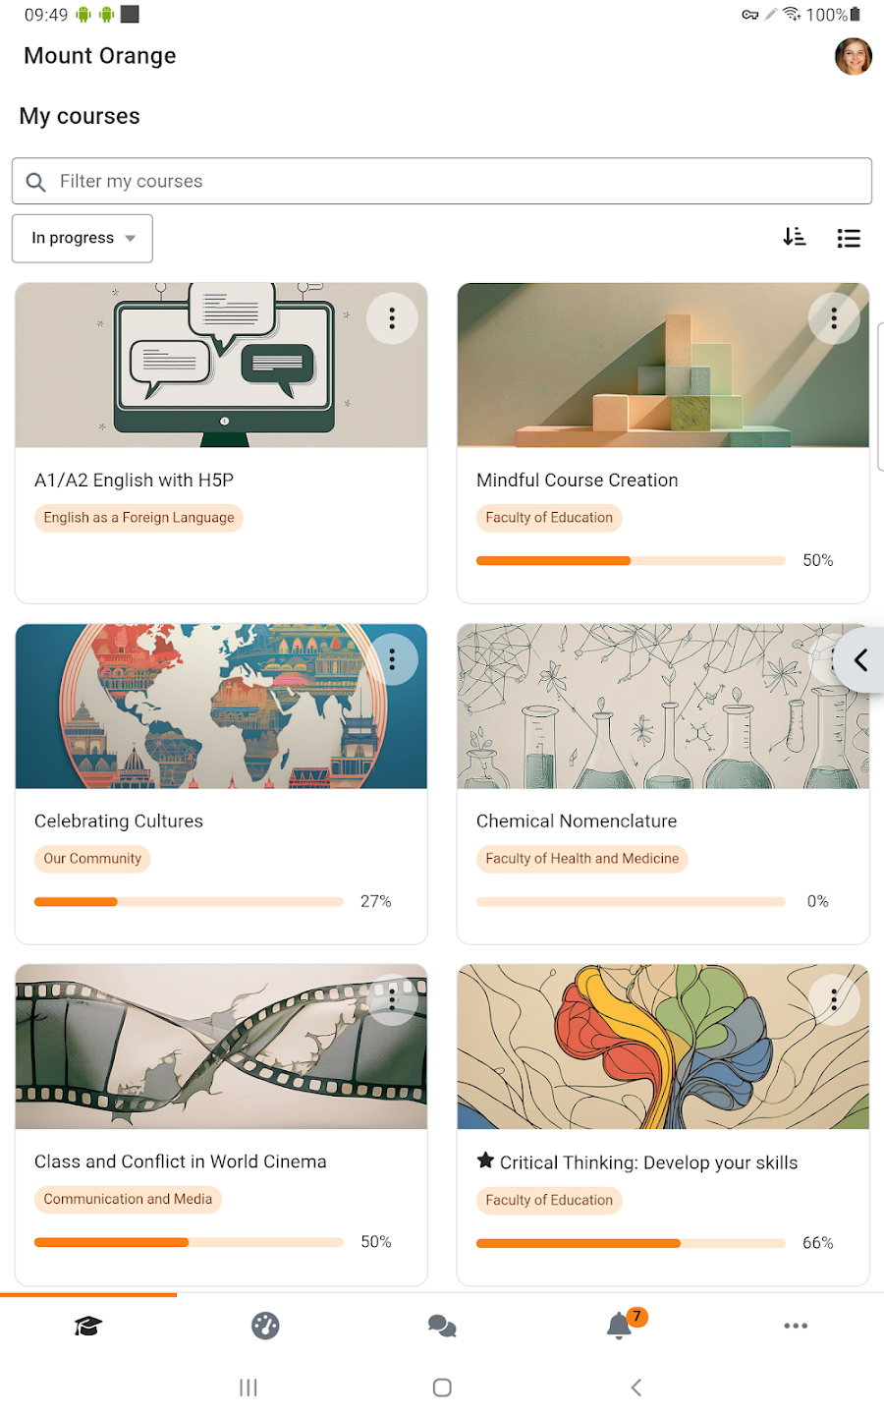Open the sort courses icon
The height and width of the screenshot is (1415, 884).
pos(795,237)
